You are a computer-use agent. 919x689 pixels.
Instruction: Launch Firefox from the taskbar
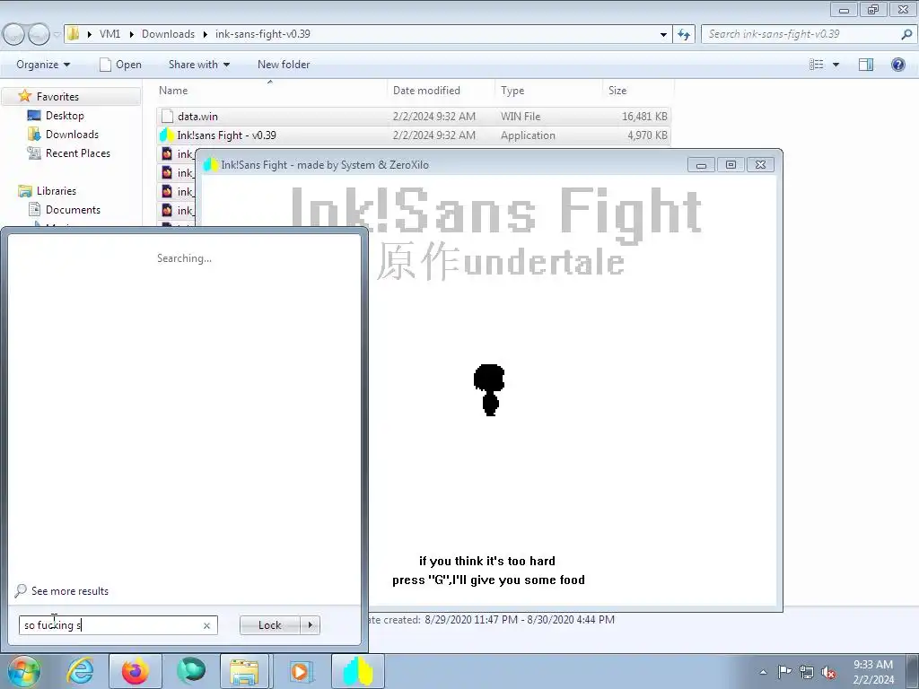pyautogui.click(x=135, y=671)
